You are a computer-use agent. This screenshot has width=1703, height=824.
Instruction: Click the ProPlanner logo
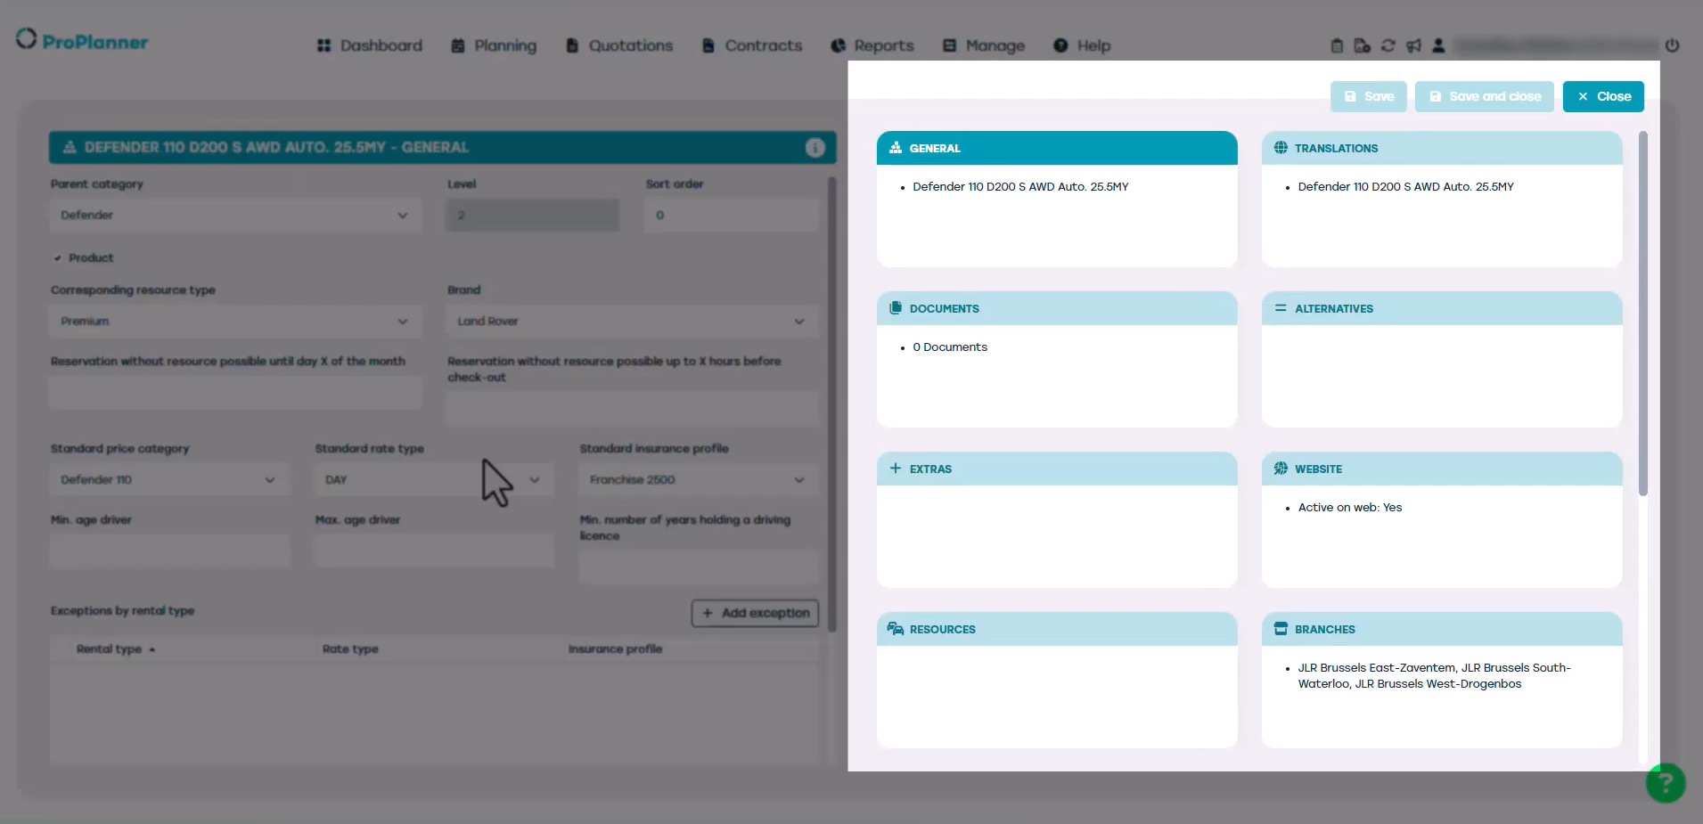pyautogui.click(x=82, y=41)
